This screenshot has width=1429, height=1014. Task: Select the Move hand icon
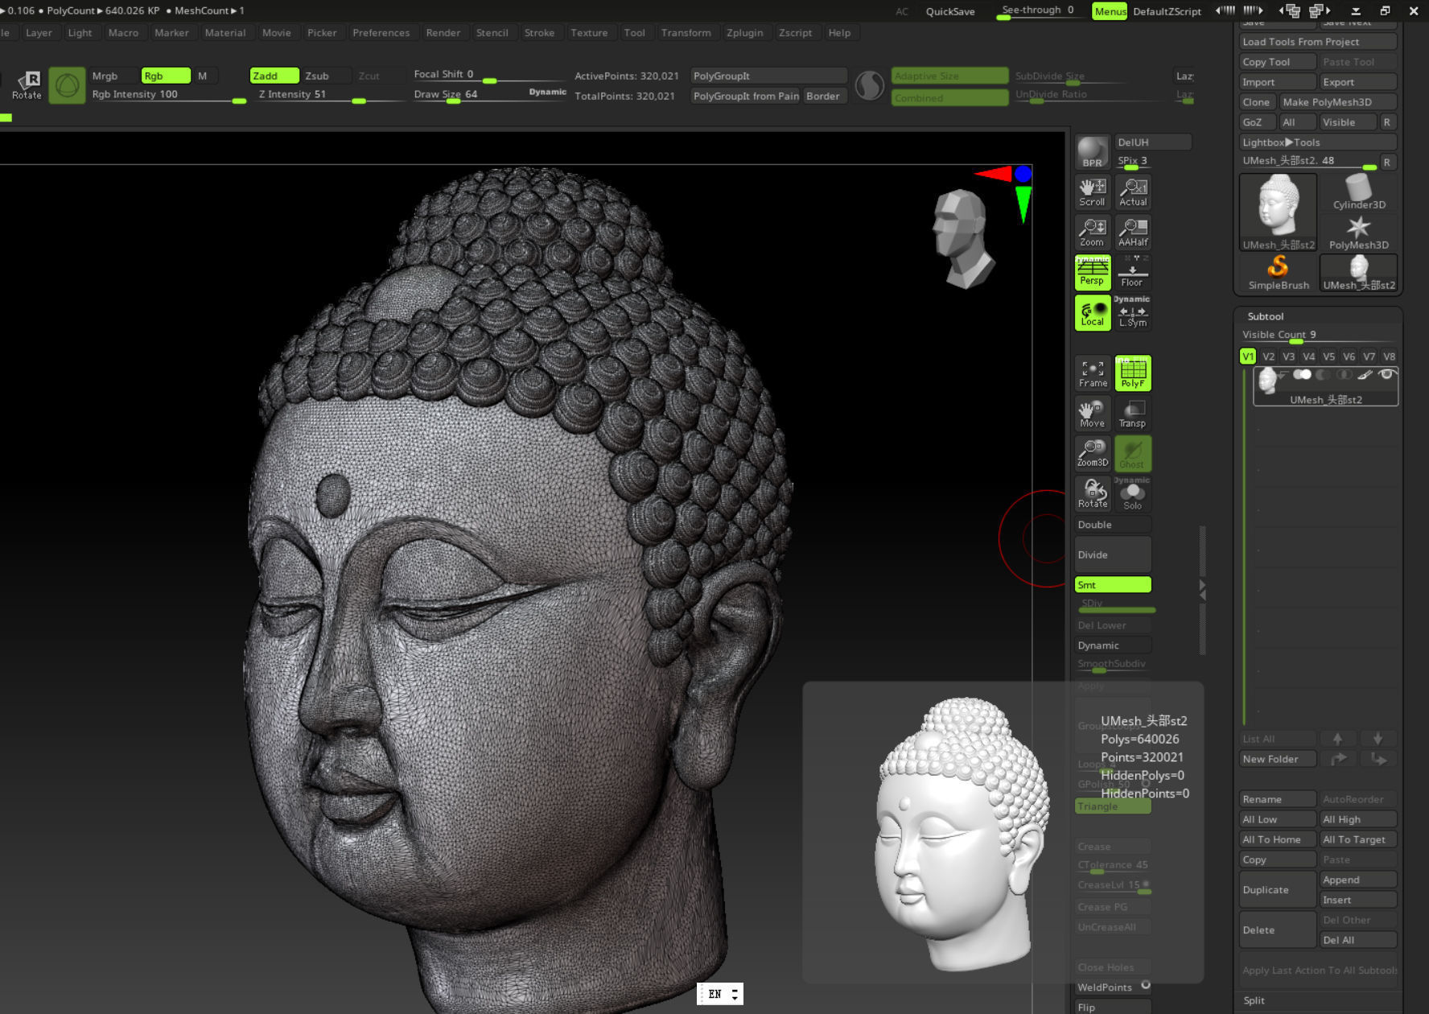point(1093,414)
